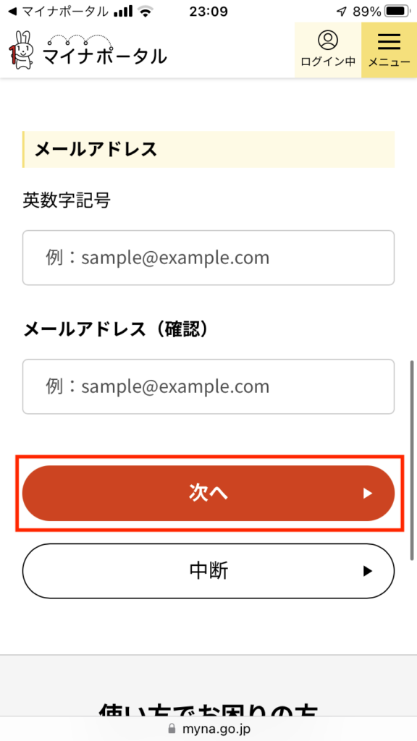Tap the 23:09 clock in status bar

click(208, 12)
